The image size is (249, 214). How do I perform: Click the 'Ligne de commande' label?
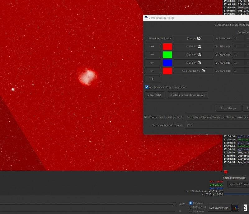click(x=234, y=178)
